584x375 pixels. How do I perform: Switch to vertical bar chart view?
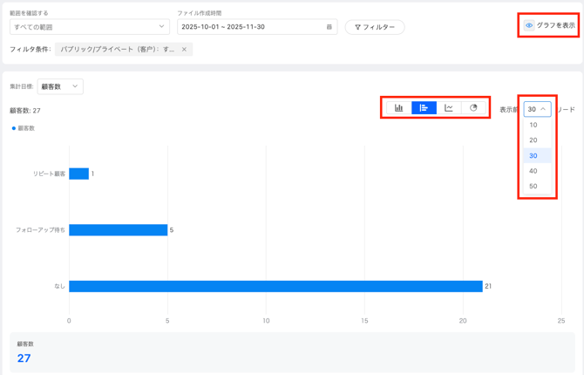[399, 108]
